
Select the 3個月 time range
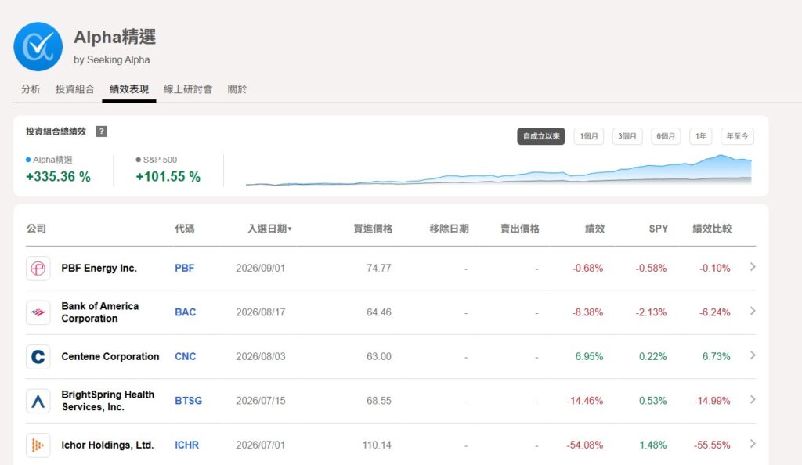point(627,136)
